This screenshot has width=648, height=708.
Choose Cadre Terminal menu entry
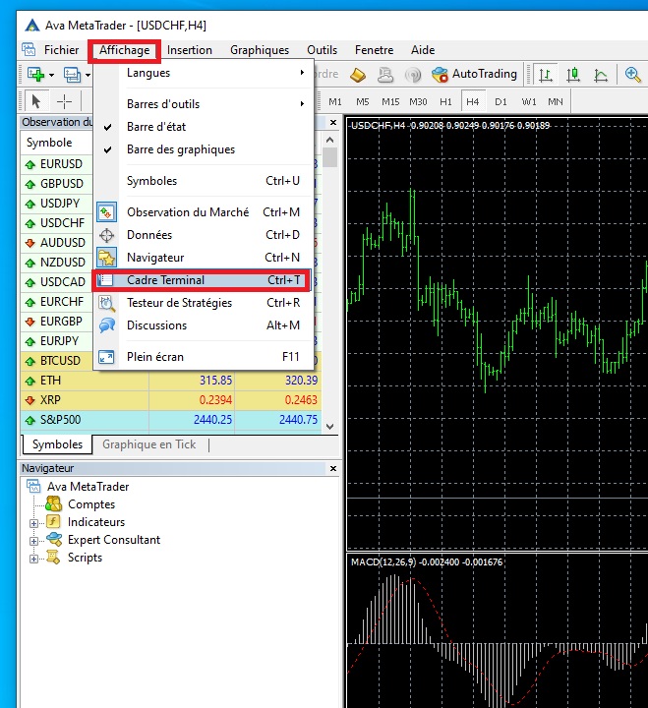pos(202,280)
